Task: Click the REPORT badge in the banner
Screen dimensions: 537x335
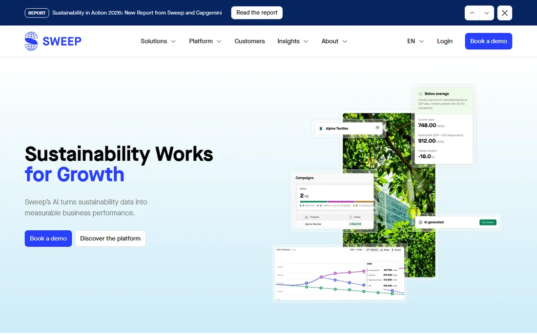Action: (x=37, y=13)
